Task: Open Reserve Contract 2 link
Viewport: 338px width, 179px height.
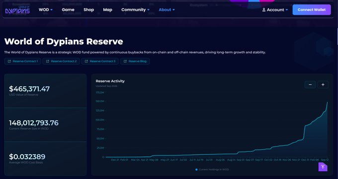Action: tap(61, 61)
